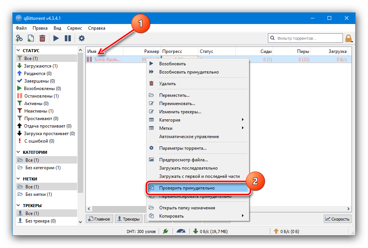The height and width of the screenshot is (248, 368).
Task: Select the Активны (0) status filter
Action: pos(46,104)
